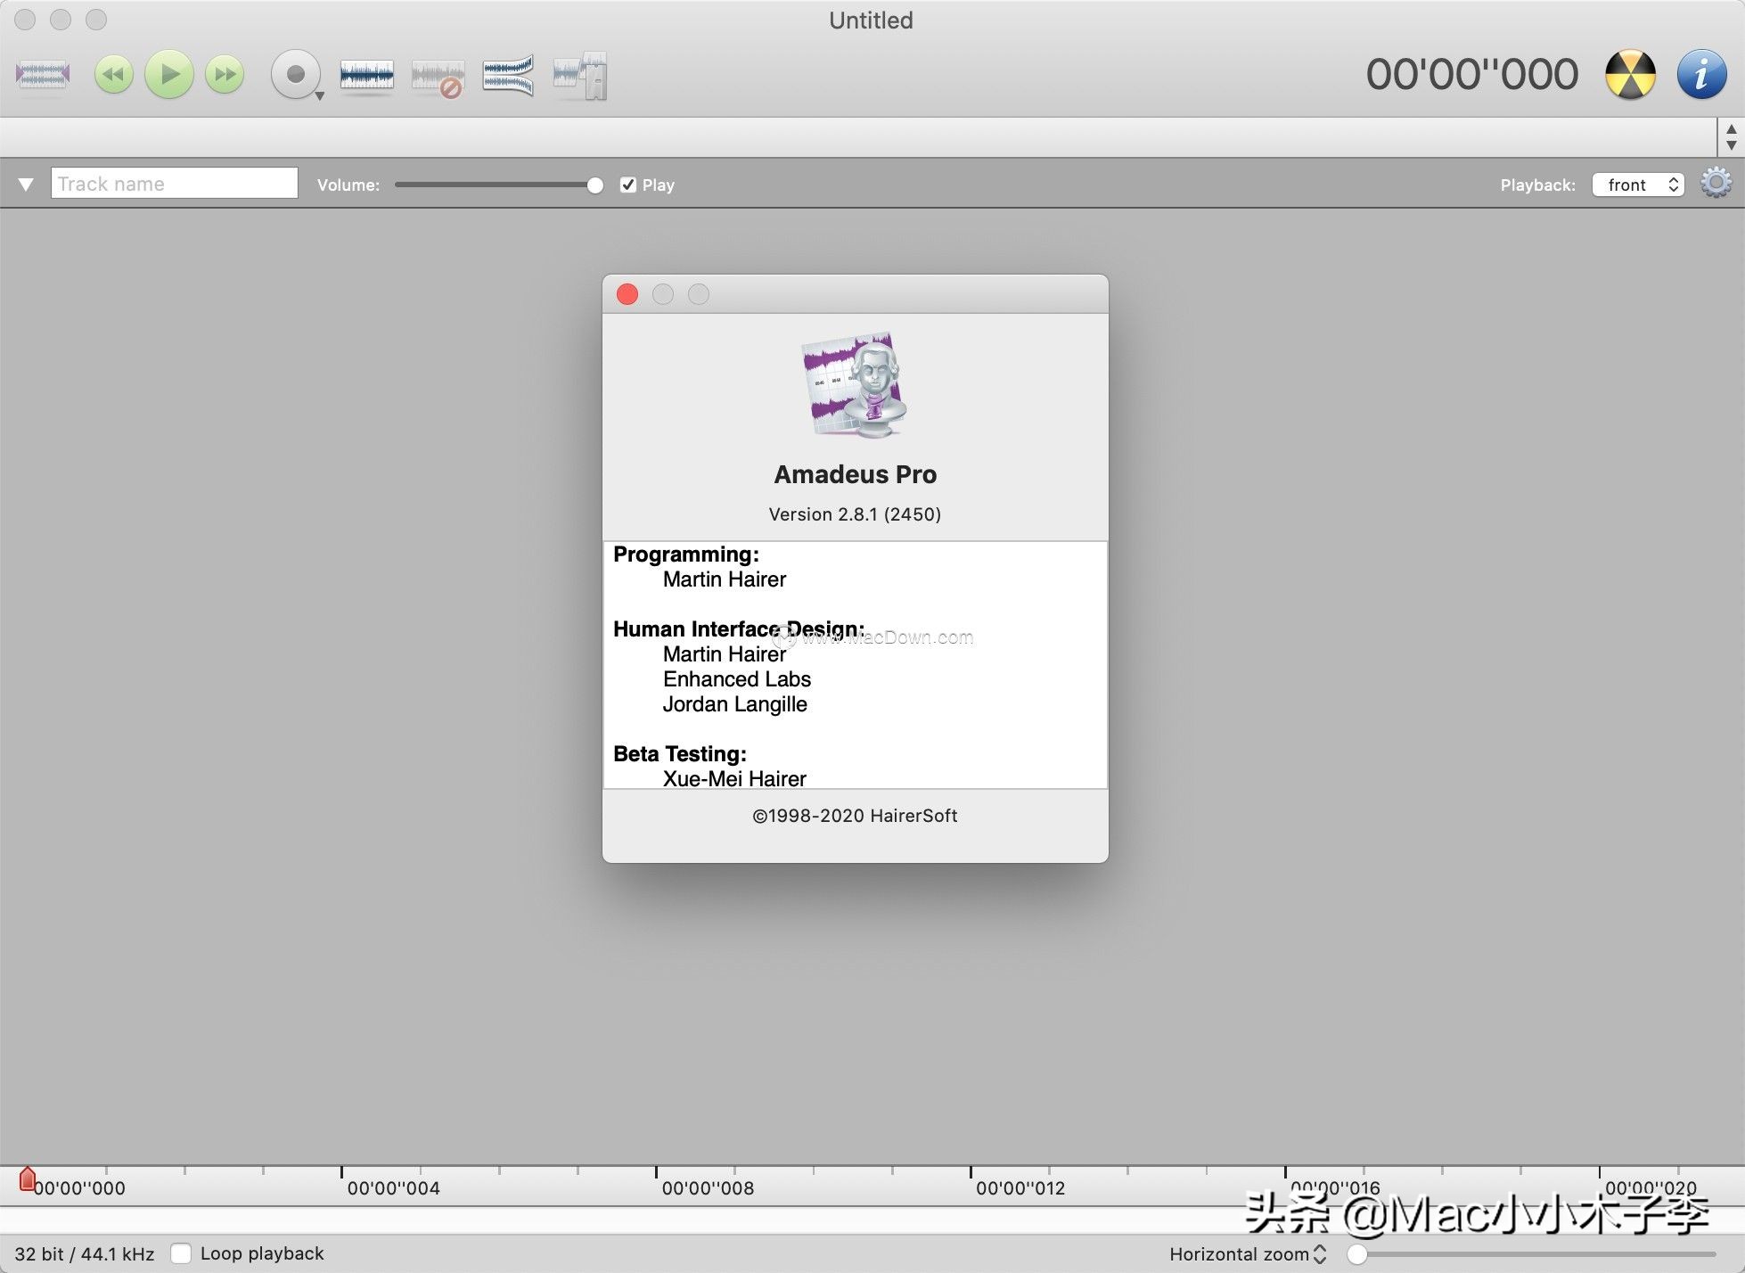Image resolution: width=1745 pixels, height=1273 pixels.
Task: Enable the Loop playback checkbox
Action: (181, 1253)
